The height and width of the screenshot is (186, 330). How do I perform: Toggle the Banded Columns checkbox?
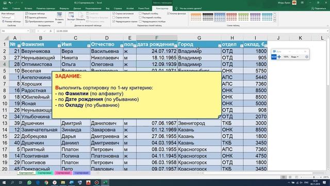coord(140,22)
